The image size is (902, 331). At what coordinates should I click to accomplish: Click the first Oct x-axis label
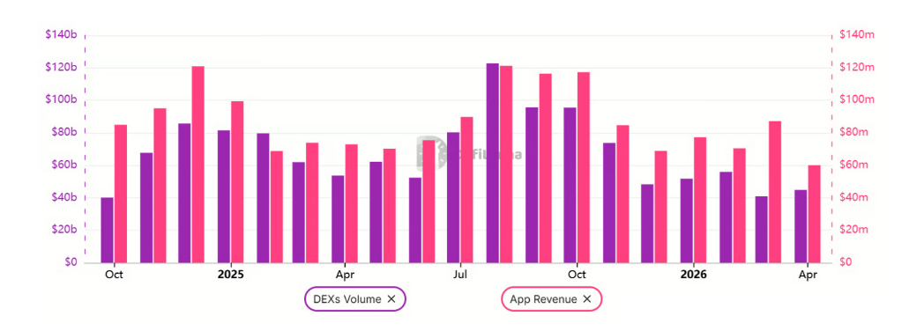tap(114, 275)
